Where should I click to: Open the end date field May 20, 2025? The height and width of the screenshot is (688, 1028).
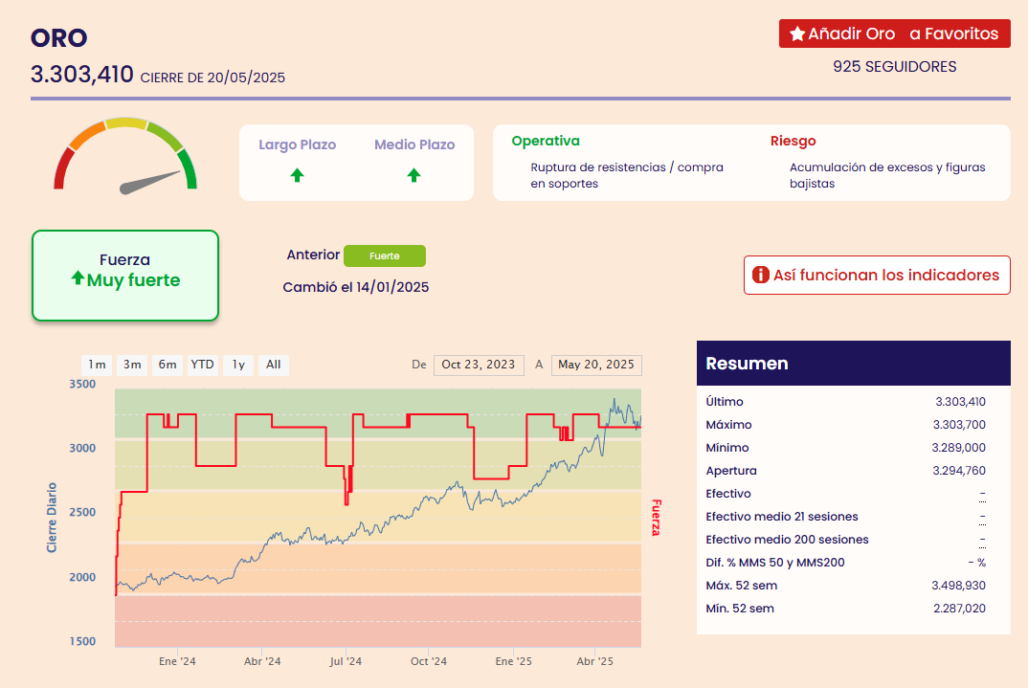(x=596, y=365)
